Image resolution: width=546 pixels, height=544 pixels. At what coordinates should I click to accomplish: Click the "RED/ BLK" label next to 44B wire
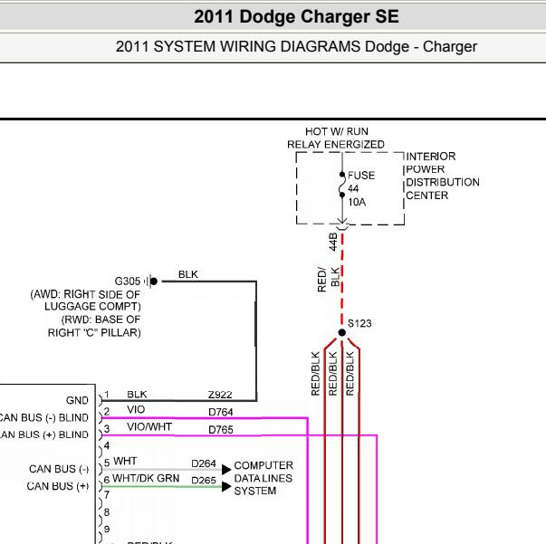329,280
